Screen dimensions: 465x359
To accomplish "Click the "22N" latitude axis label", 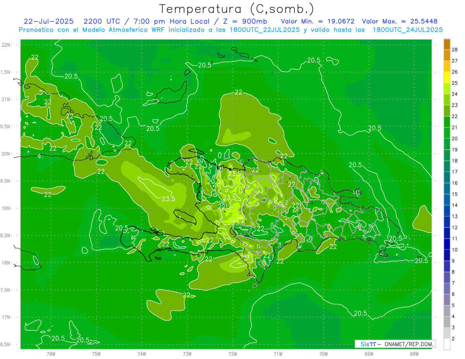I will click(x=6, y=45).
